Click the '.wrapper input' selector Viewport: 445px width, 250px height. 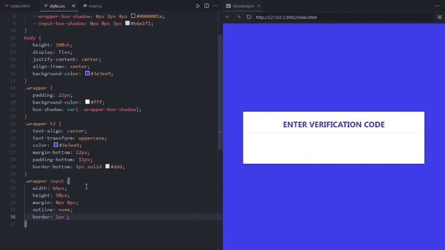tap(44, 181)
